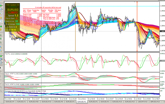This screenshot has width=165, height=104.
Task: Click the red 1.28872 price value
Action: click(13, 12)
